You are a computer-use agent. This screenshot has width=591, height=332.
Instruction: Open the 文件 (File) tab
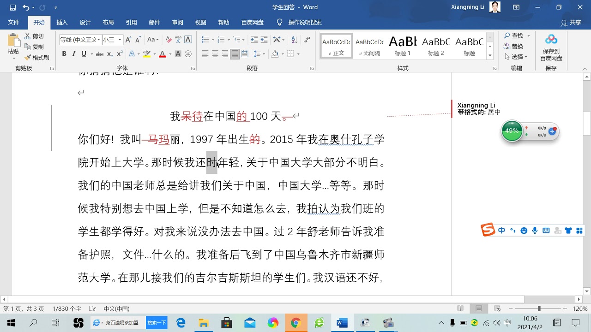(x=14, y=22)
